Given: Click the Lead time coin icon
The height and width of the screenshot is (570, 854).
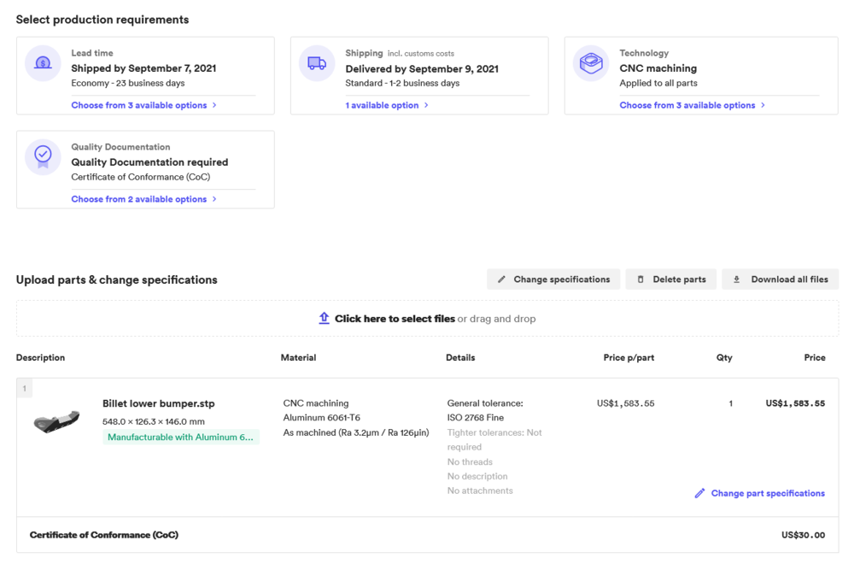Looking at the screenshot, I should (43, 64).
